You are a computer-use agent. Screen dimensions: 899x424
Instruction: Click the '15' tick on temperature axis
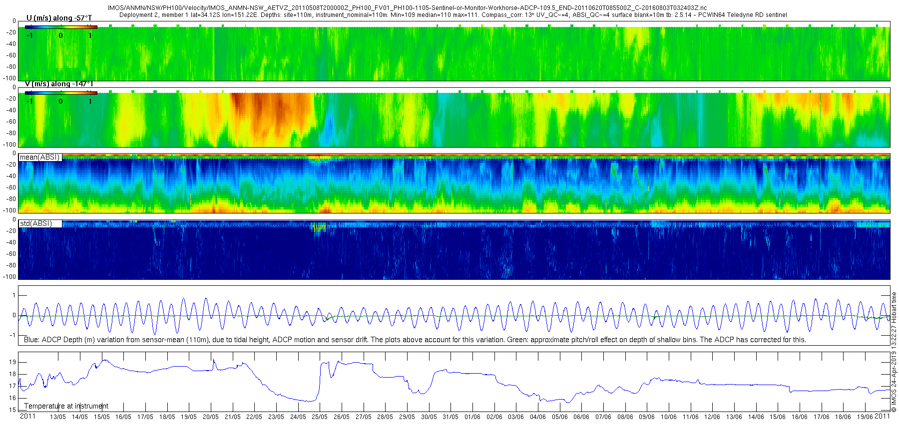(12, 410)
